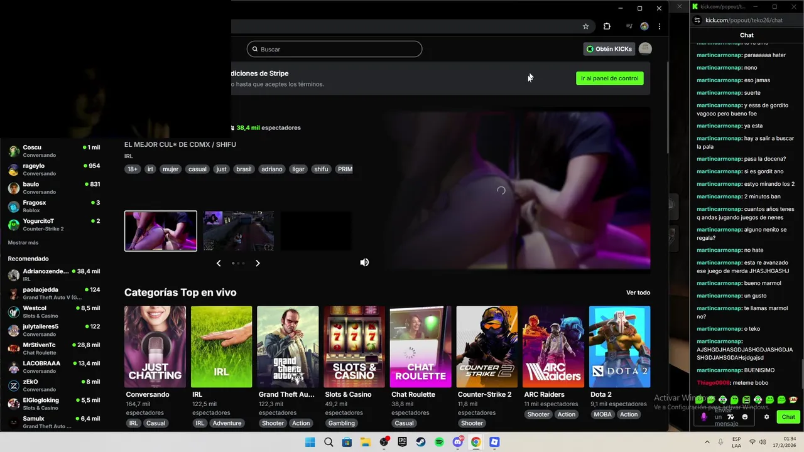Click Ver todo categories link
This screenshot has width=804, height=452.
tap(638, 293)
